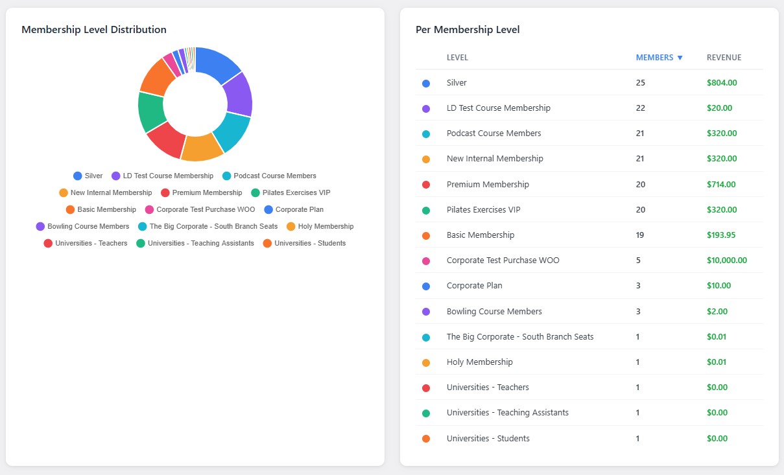The height and width of the screenshot is (475, 784).
Task: Click the Silver row color dot
Action: coord(426,84)
